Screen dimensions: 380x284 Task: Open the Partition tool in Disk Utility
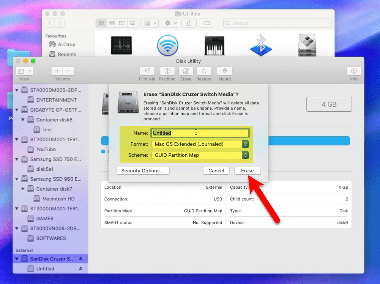pos(167,71)
